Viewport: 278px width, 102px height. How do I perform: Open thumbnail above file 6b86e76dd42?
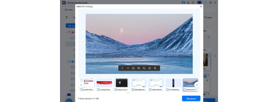click(x=156, y=83)
